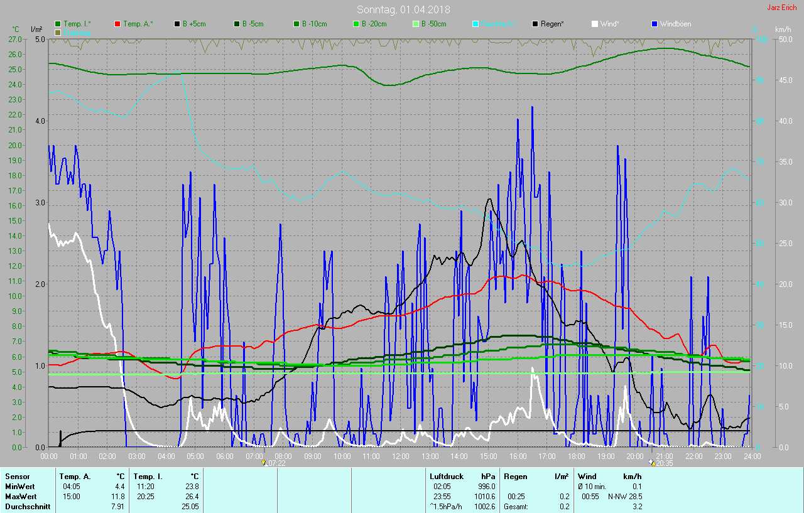Click the white Wind legend square
The width and height of the screenshot is (804, 513).
click(595, 24)
